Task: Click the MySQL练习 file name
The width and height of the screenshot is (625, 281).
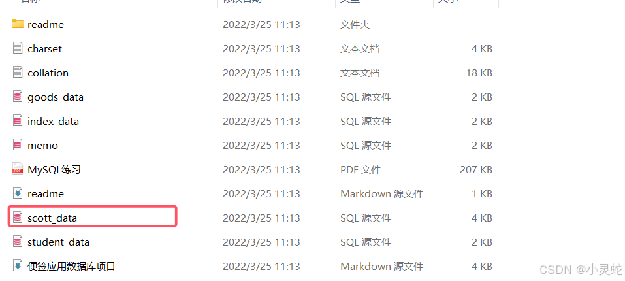Action: [x=54, y=170]
